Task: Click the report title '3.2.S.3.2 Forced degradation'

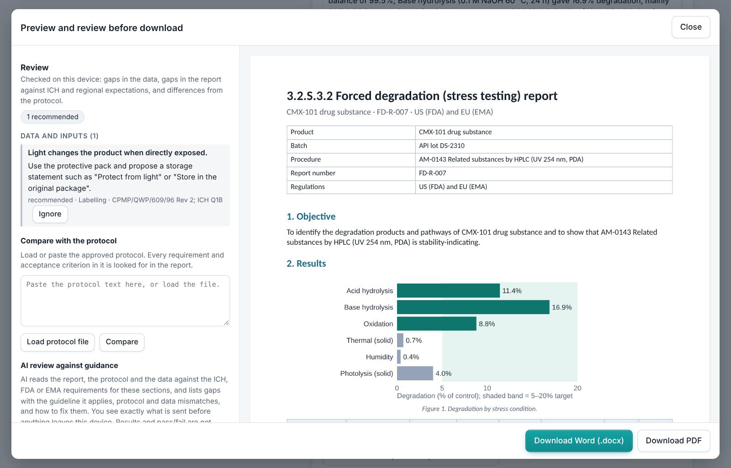Action: (x=422, y=96)
